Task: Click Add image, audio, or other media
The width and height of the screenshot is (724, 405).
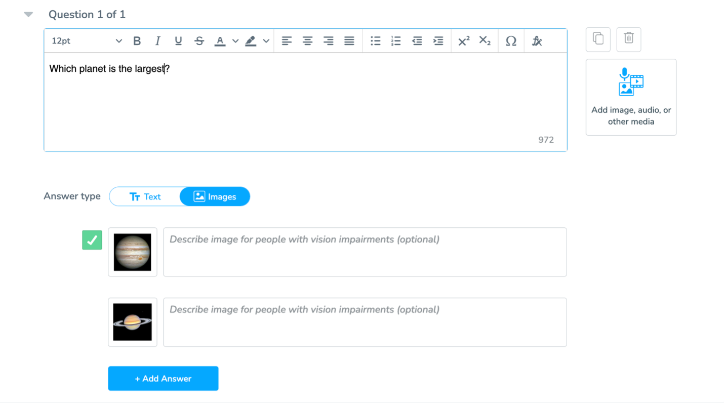Action: [x=631, y=97]
